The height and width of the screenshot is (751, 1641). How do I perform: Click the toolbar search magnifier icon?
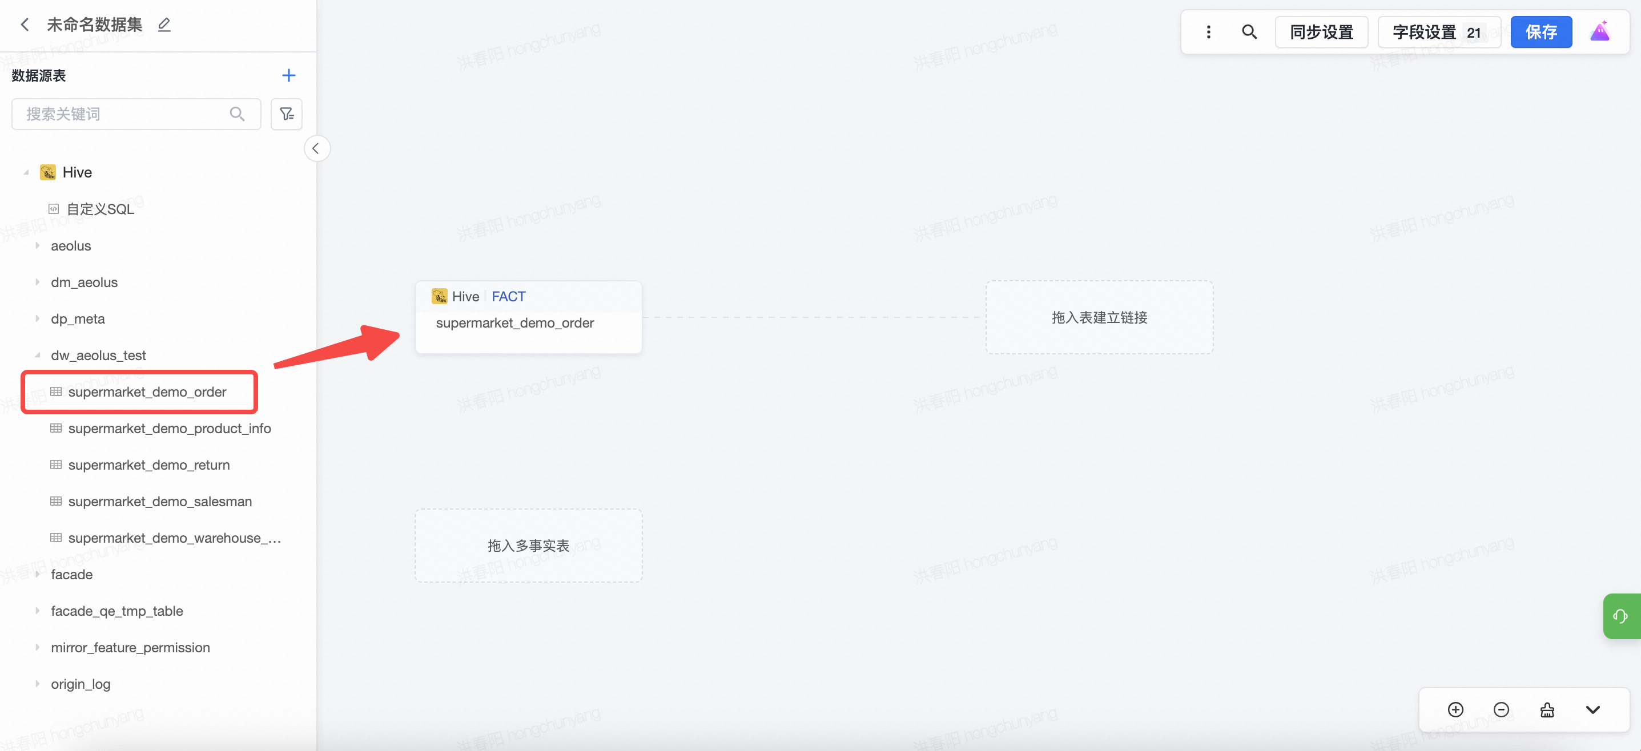click(x=1249, y=32)
